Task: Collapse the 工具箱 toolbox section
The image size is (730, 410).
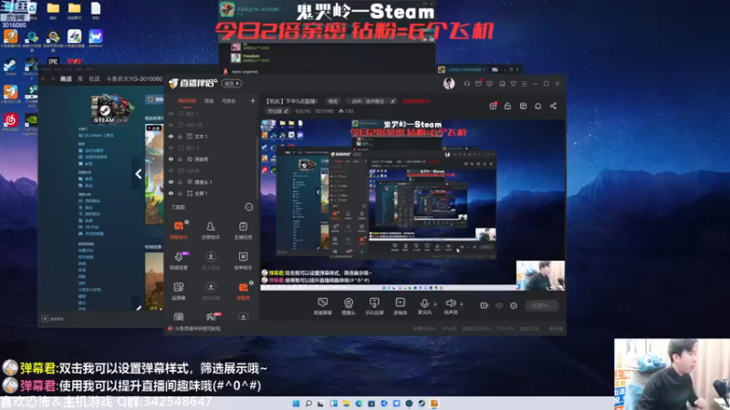Action: (x=248, y=207)
